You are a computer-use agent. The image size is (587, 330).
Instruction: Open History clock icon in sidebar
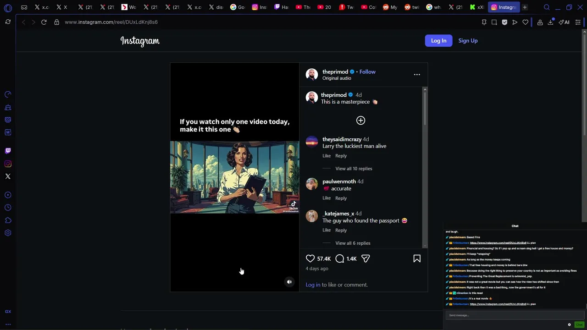[x=8, y=208]
